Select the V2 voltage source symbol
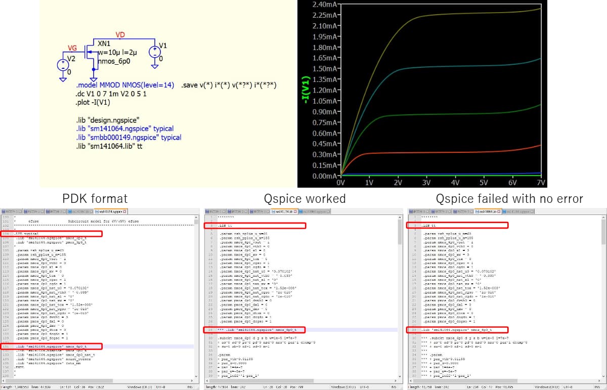Image resolution: width=607 pixels, height=390 pixels. [x=63, y=65]
